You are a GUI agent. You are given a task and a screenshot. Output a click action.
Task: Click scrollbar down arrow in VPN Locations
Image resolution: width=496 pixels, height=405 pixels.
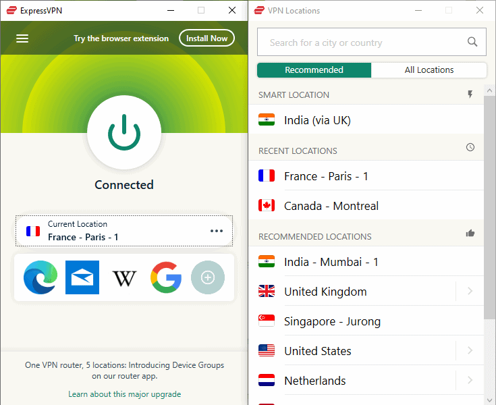tap(490, 400)
